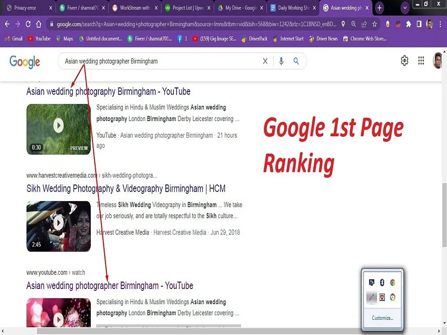Submit search with the magnifier icon
This screenshot has width=447, height=335.
pos(296,61)
